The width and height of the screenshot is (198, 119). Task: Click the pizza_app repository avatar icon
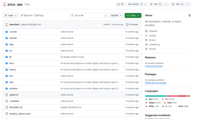pyautogui.click(x=5, y=4)
